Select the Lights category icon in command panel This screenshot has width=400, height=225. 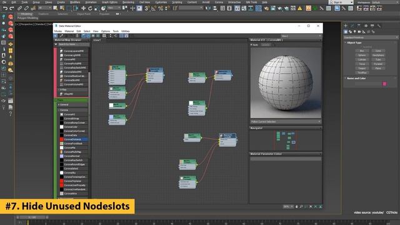tap(355, 32)
